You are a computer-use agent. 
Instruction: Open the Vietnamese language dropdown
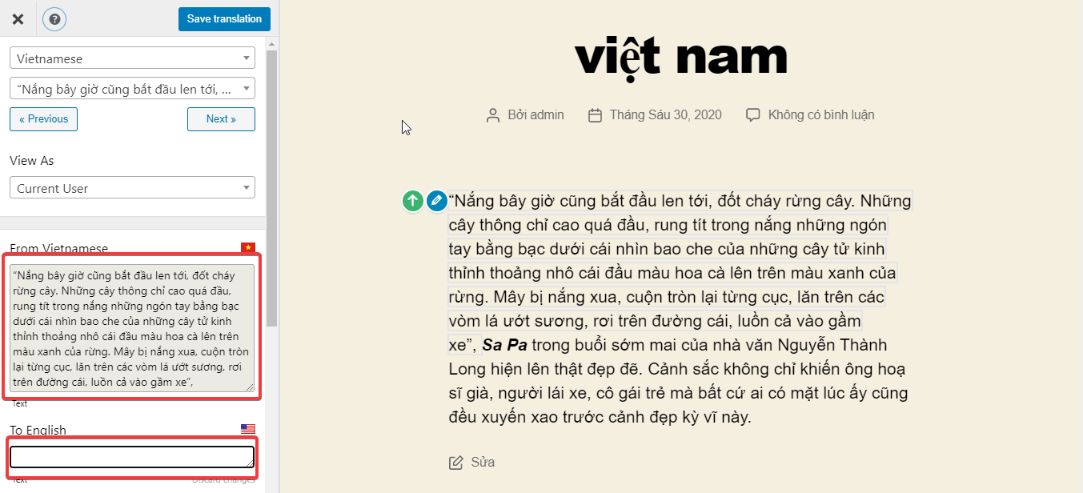point(132,58)
